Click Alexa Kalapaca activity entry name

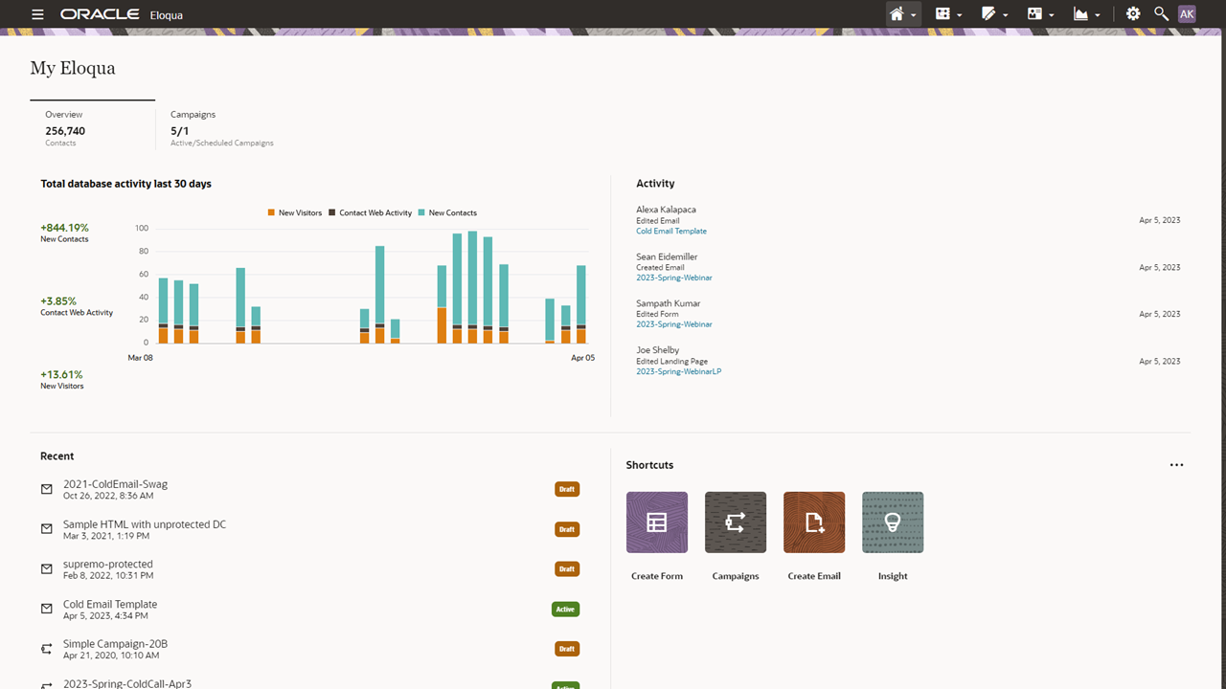pyautogui.click(x=666, y=210)
